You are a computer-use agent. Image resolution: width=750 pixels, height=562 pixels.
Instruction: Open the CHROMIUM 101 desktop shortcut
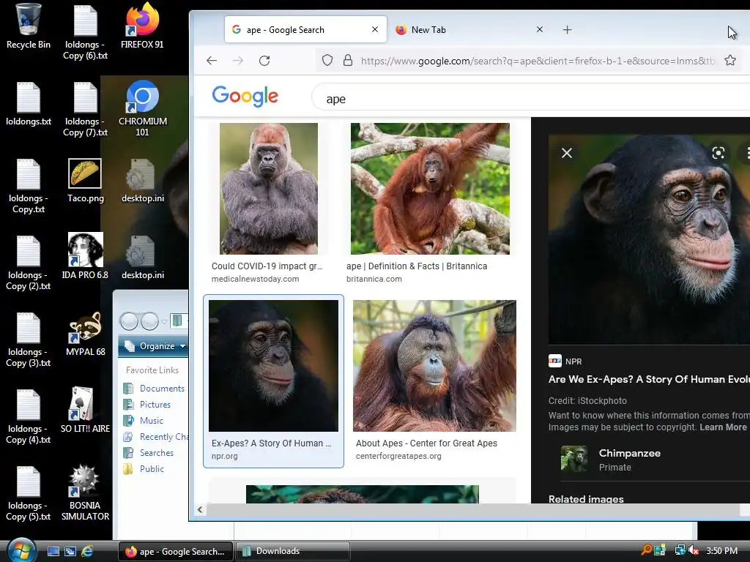point(143,108)
